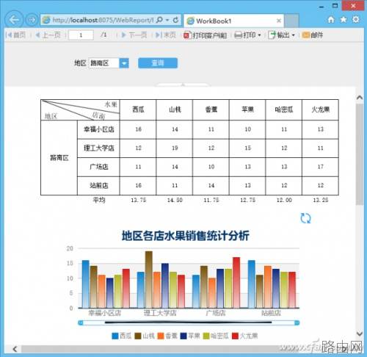Image resolution: width=367 pixels, height=357 pixels.
Task: Click the 火龙果 column header
Action: click(321, 109)
